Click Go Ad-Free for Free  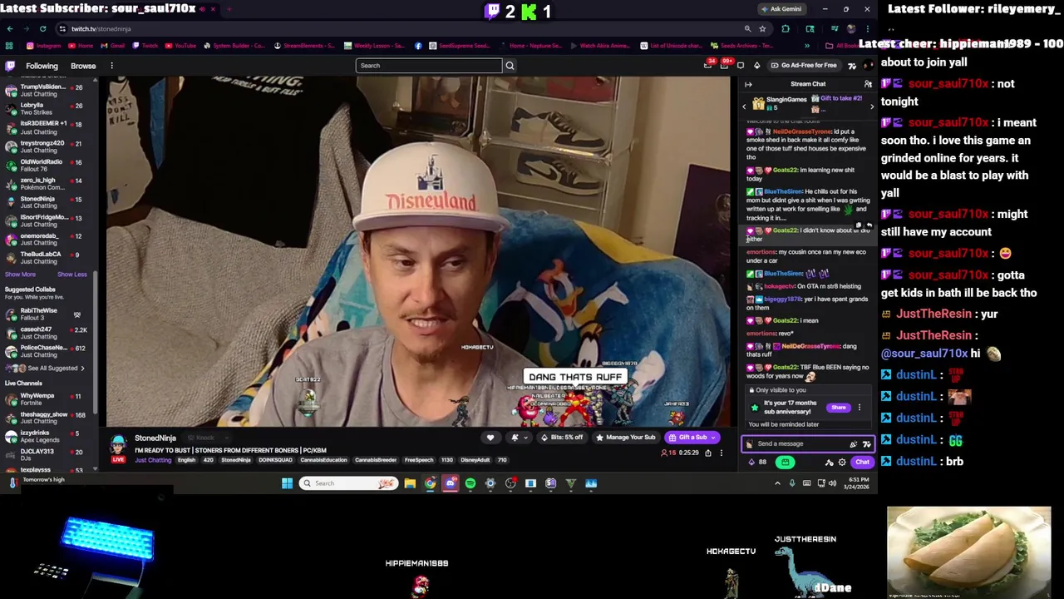coord(803,66)
